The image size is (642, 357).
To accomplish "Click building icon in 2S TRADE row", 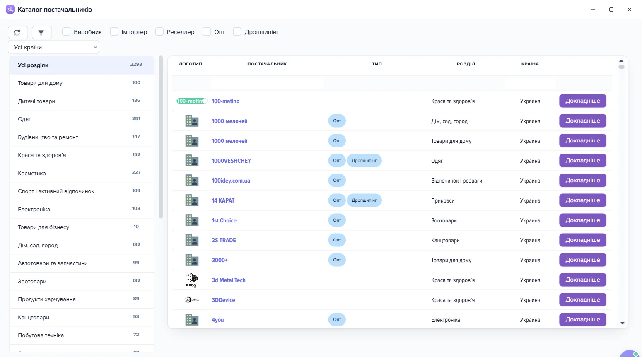I will click(x=192, y=240).
